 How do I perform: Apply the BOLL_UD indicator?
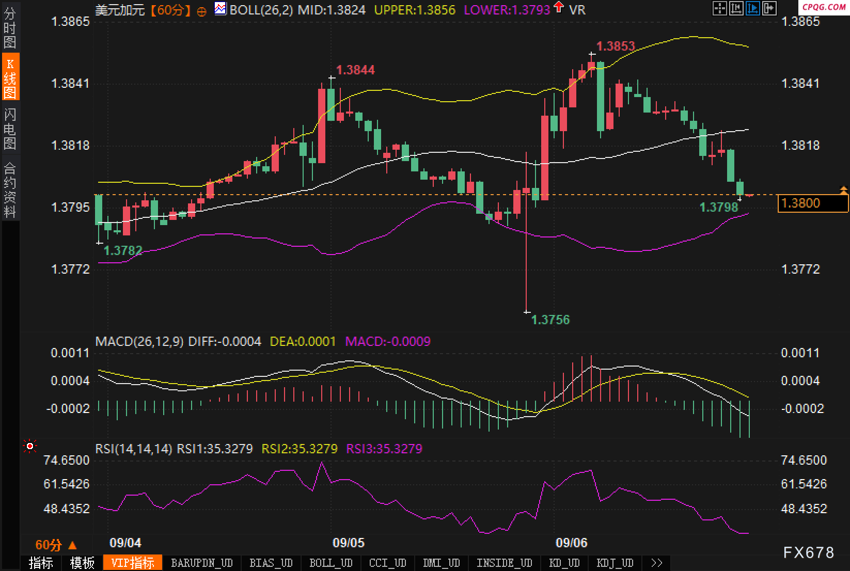point(331,563)
